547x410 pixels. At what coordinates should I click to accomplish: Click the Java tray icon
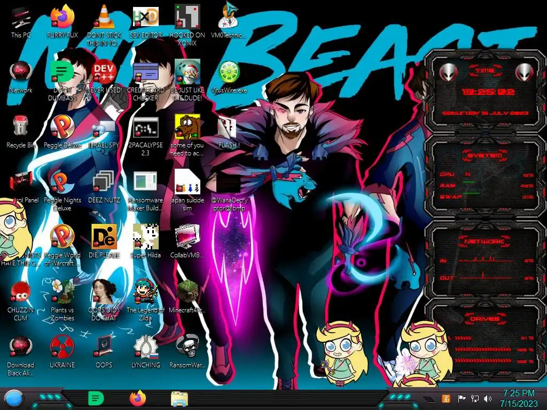[446, 398]
